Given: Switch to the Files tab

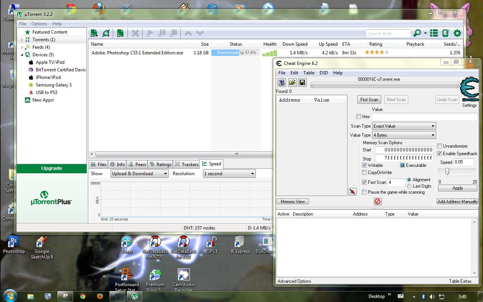Looking at the screenshot, I should click(x=98, y=164).
